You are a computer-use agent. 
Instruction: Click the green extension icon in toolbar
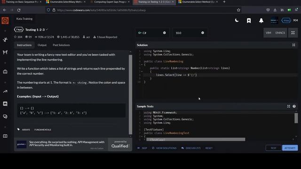tap(289, 10)
